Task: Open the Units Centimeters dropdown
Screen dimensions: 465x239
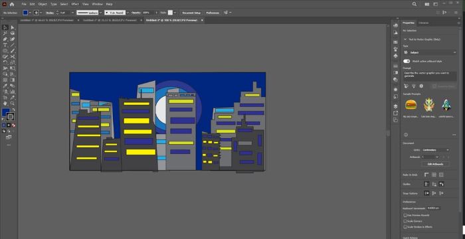Action: pos(435,150)
